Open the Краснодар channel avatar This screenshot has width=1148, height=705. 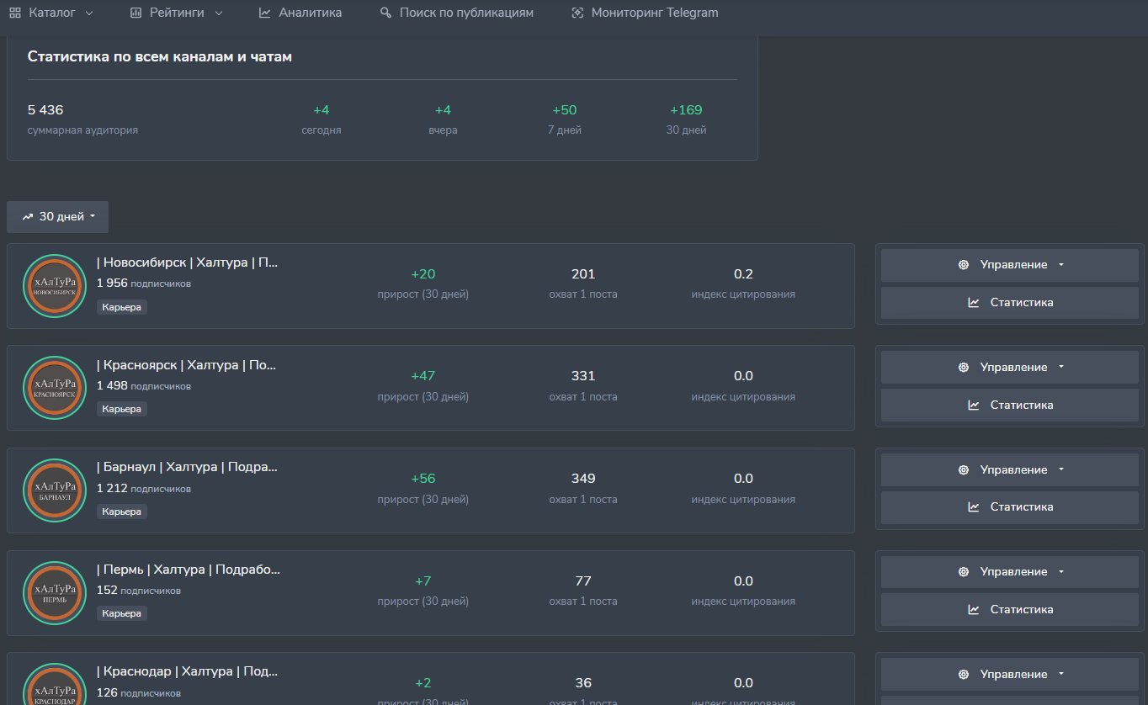55,684
